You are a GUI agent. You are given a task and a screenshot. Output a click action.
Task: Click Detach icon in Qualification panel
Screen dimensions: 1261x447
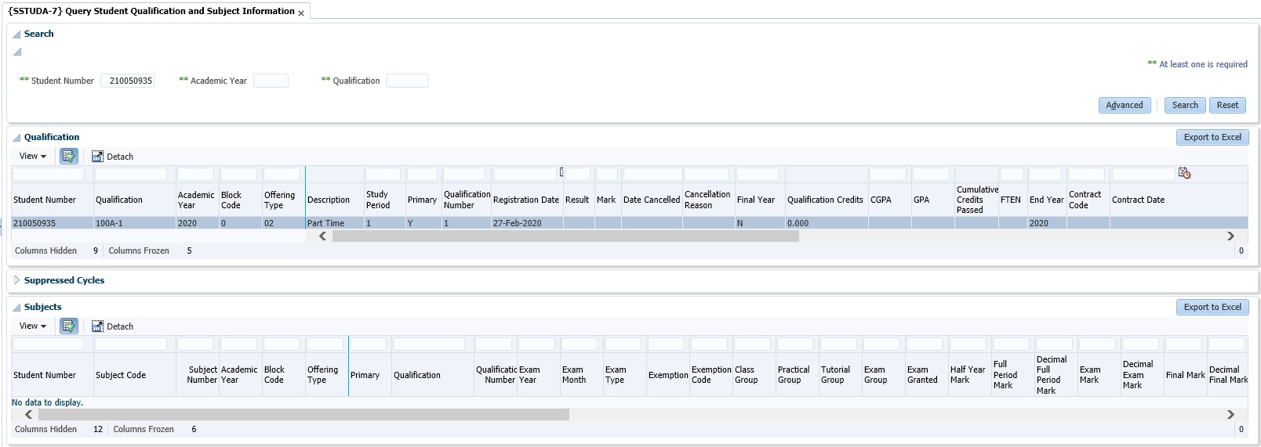(x=98, y=157)
